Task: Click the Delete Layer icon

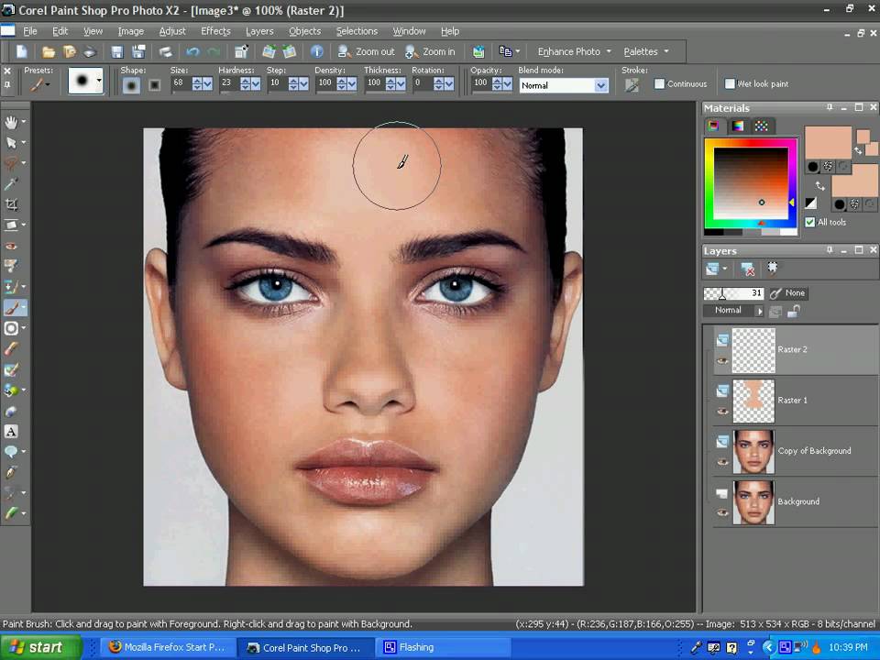Action: coord(748,269)
